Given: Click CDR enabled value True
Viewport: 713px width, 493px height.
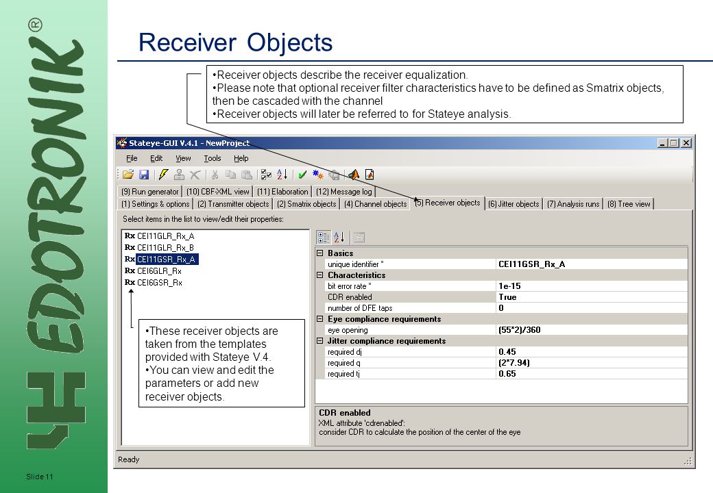Looking at the screenshot, I should (592, 297).
